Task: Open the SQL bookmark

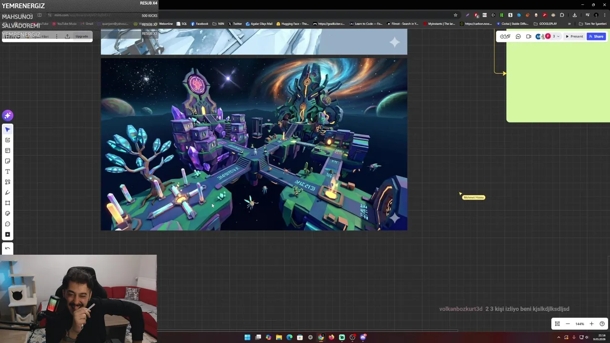Action: [182, 24]
